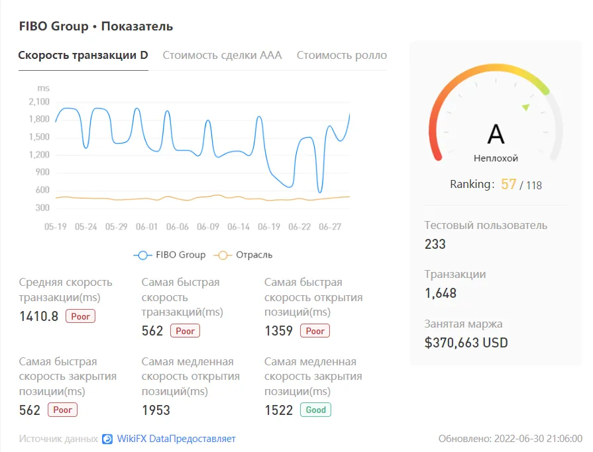Click the 06-27 date on chart axis
This screenshot has height=452, width=593.
[330, 226]
